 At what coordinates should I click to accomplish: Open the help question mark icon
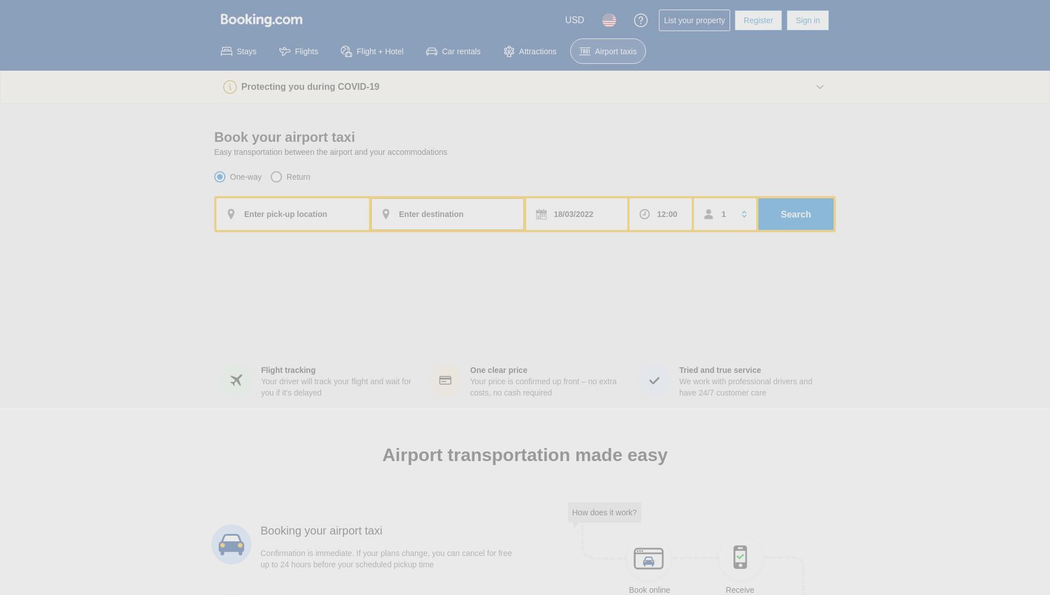(x=640, y=20)
